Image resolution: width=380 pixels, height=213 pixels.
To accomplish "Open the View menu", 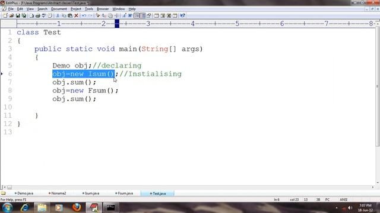I will (x=30, y=9).
